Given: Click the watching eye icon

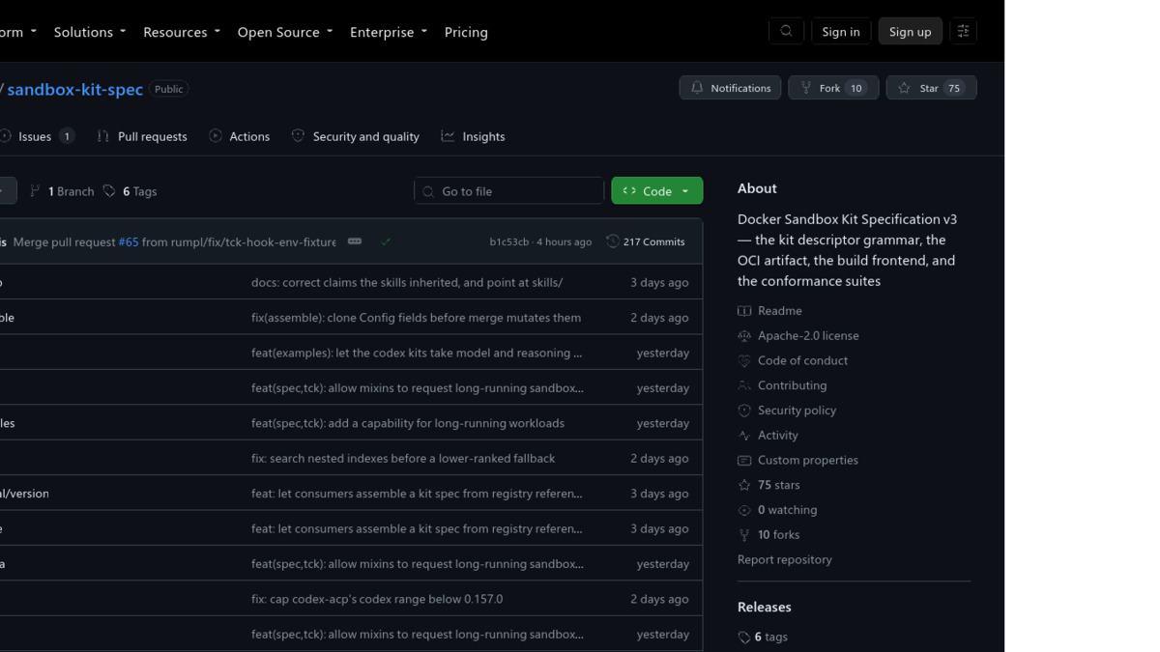Looking at the screenshot, I should [744, 510].
